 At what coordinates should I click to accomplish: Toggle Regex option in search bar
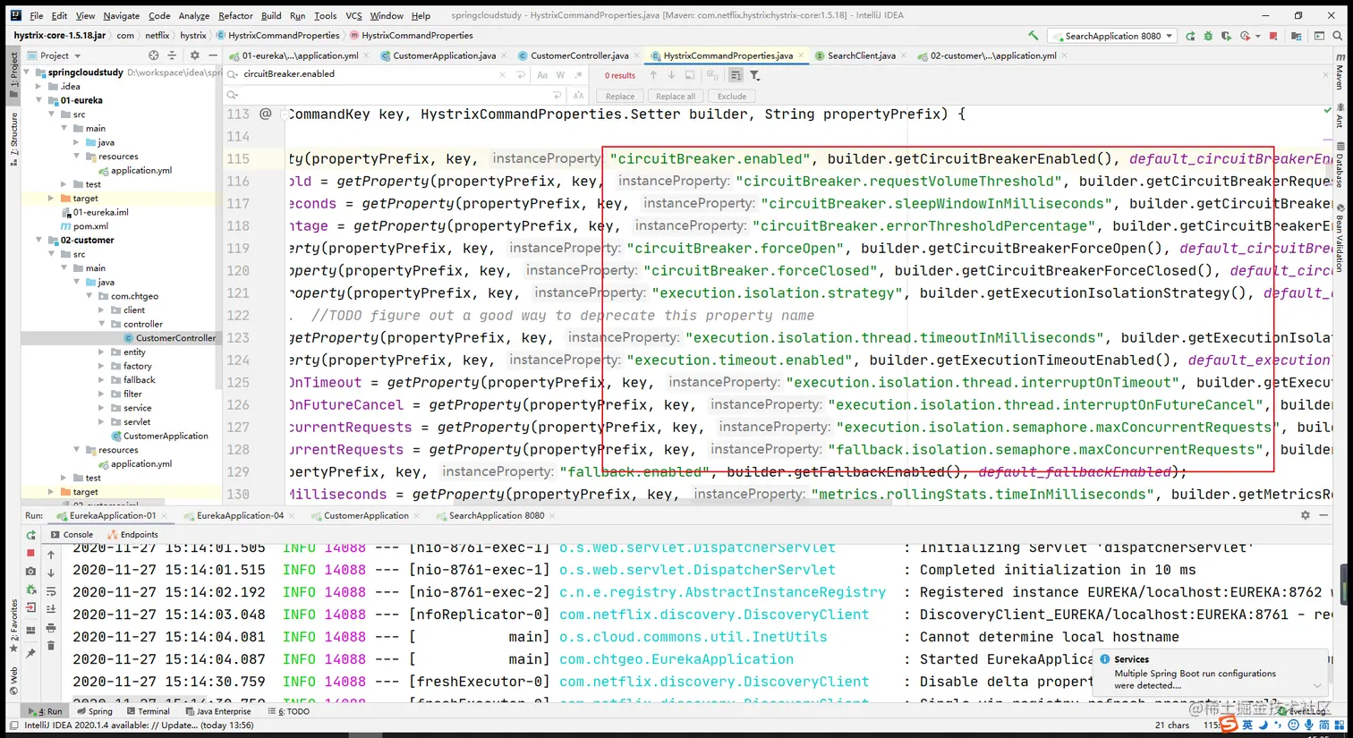(x=578, y=75)
